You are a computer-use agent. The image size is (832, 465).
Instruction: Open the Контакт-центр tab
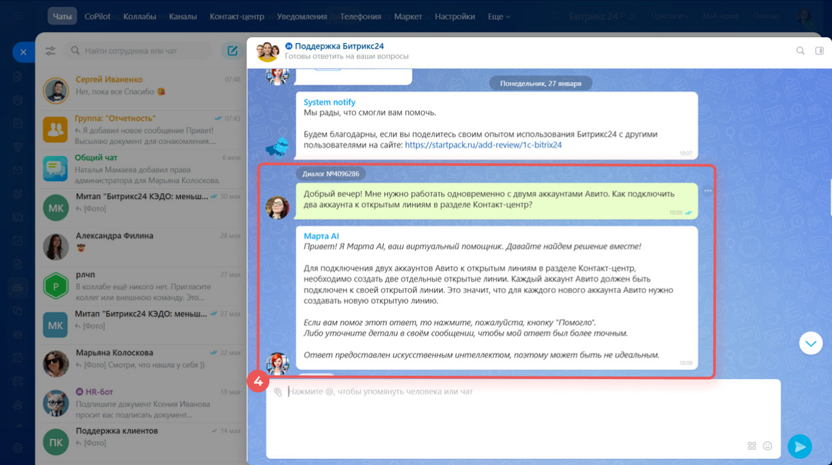[x=237, y=16]
